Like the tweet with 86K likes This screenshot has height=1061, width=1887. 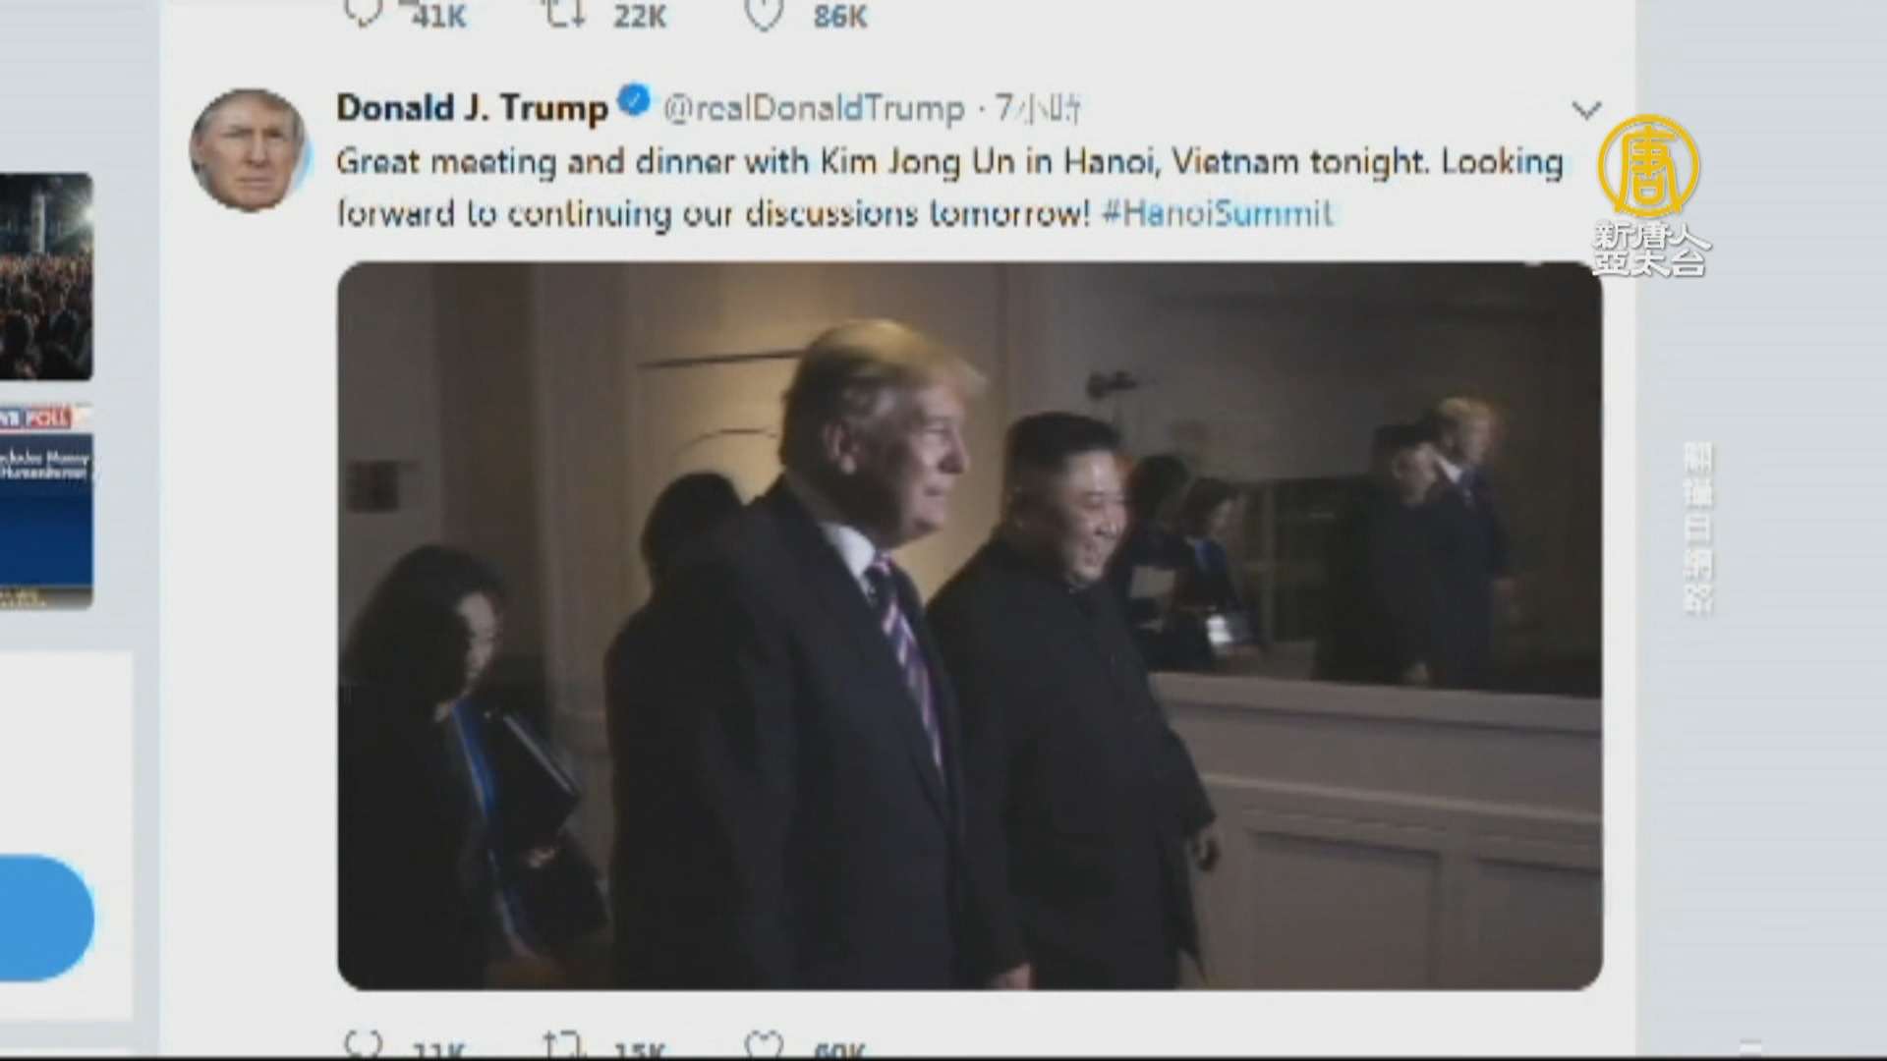[x=764, y=13]
